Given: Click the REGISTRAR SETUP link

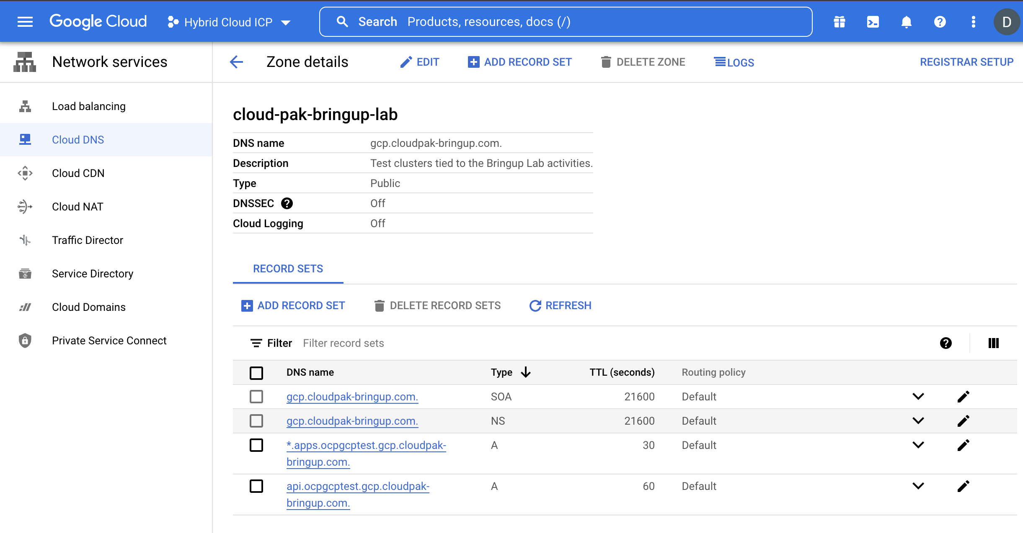Looking at the screenshot, I should pos(965,62).
